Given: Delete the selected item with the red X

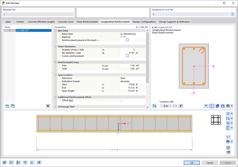Looking at the screenshot, I should [48, 106].
